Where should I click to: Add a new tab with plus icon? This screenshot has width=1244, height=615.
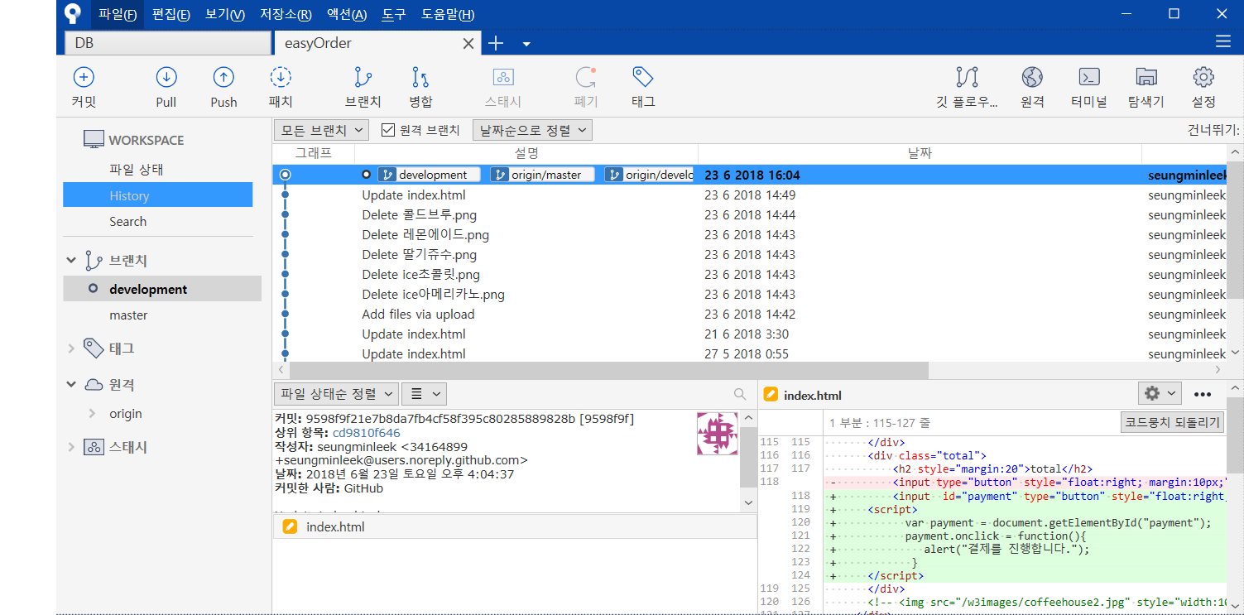[495, 43]
